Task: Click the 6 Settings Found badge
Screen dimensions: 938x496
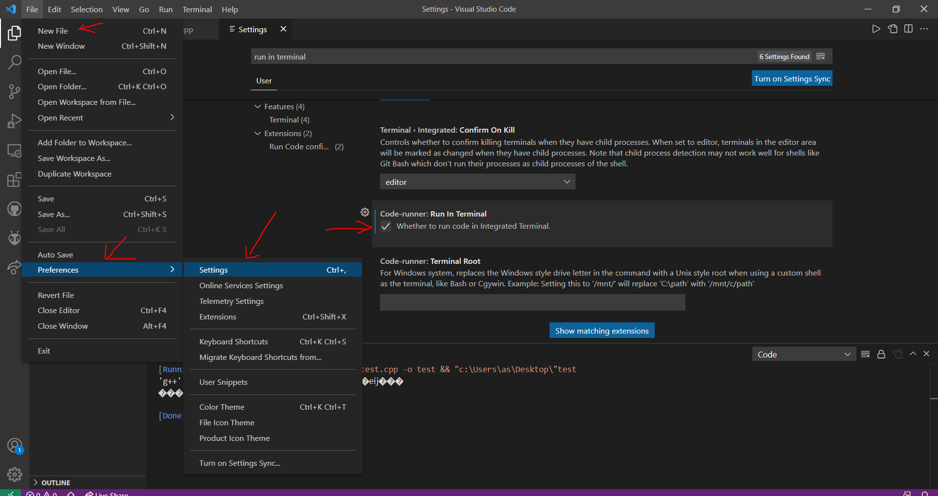Action: [784, 57]
